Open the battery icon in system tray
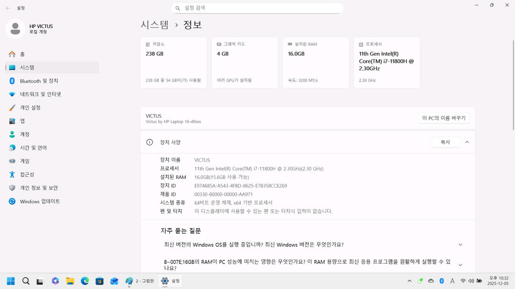This screenshot has width=515, height=289. click(479, 281)
